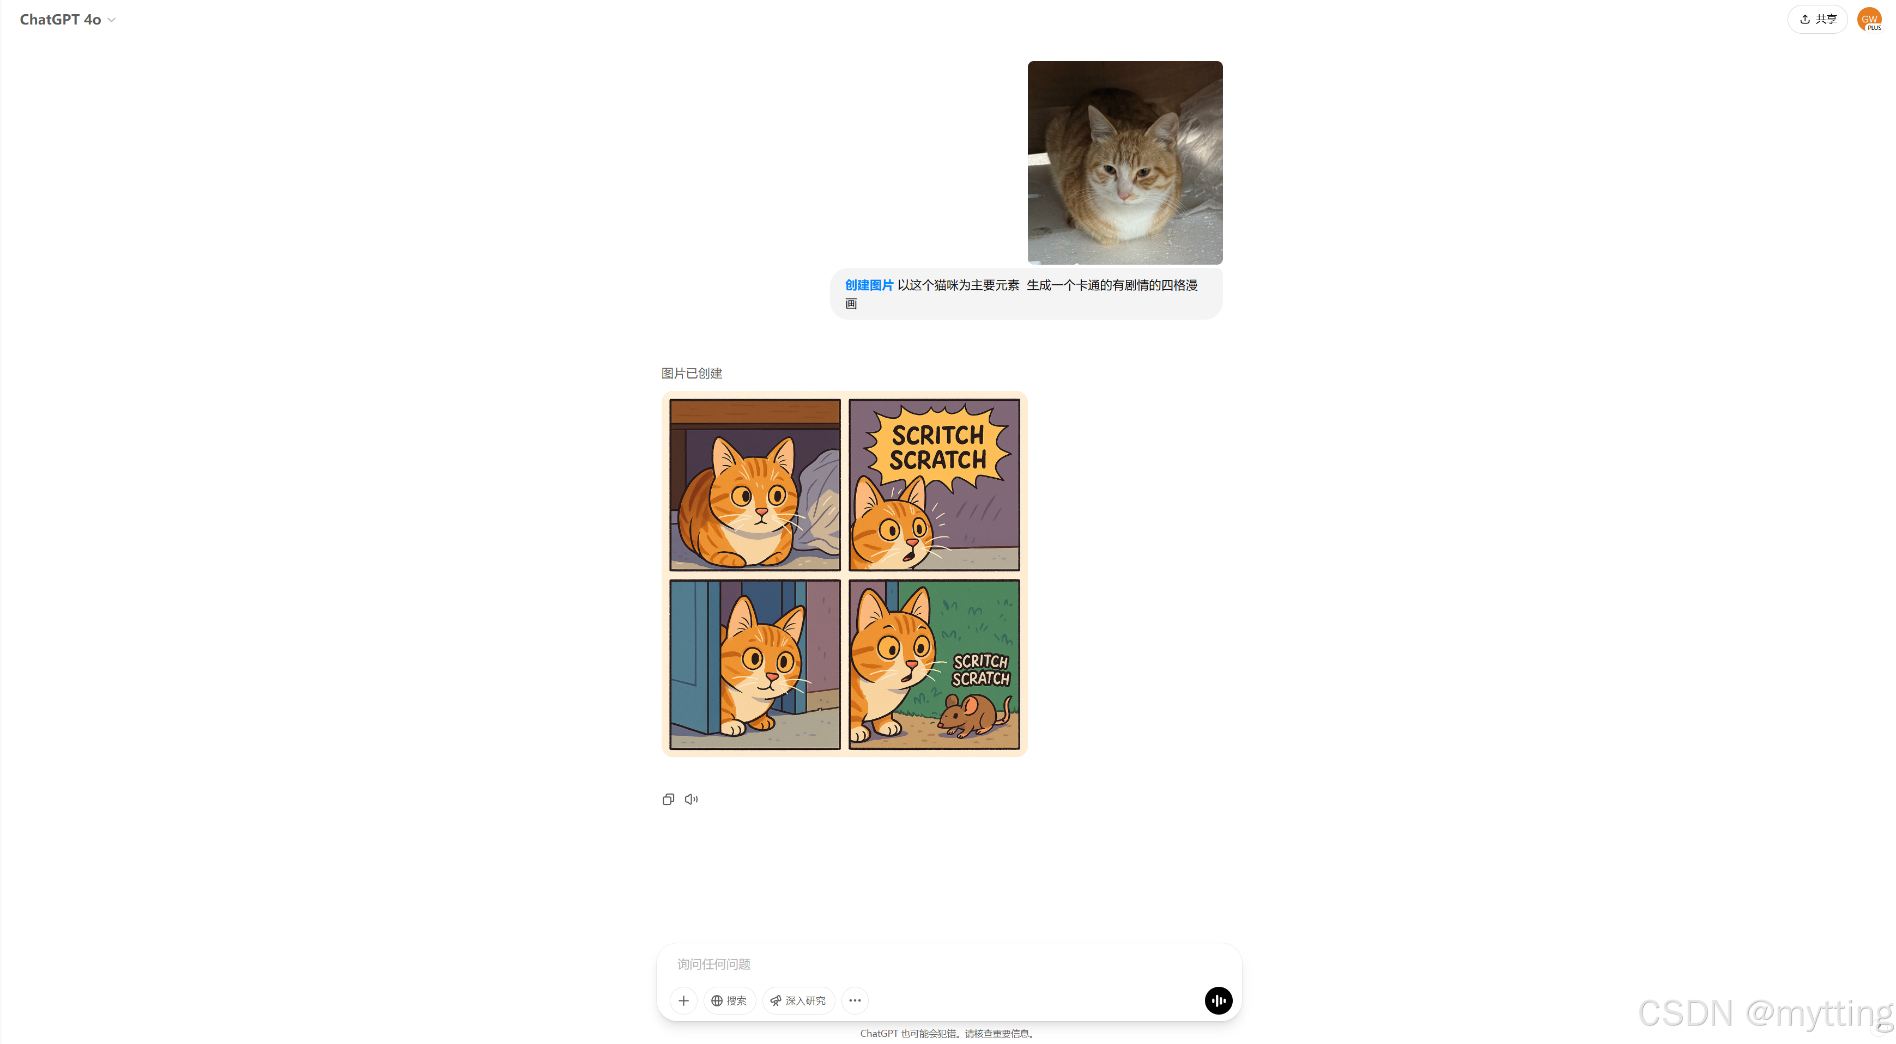Play the response aloud with the speaker icon

[691, 799]
